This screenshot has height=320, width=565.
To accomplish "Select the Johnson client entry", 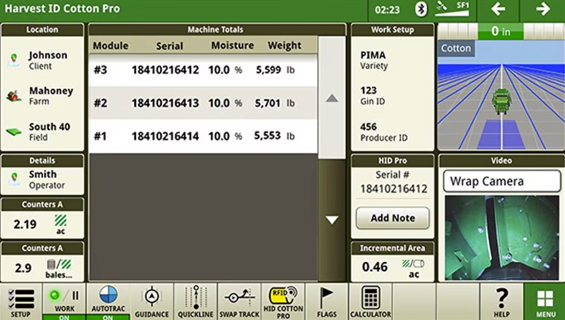I will [x=42, y=61].
